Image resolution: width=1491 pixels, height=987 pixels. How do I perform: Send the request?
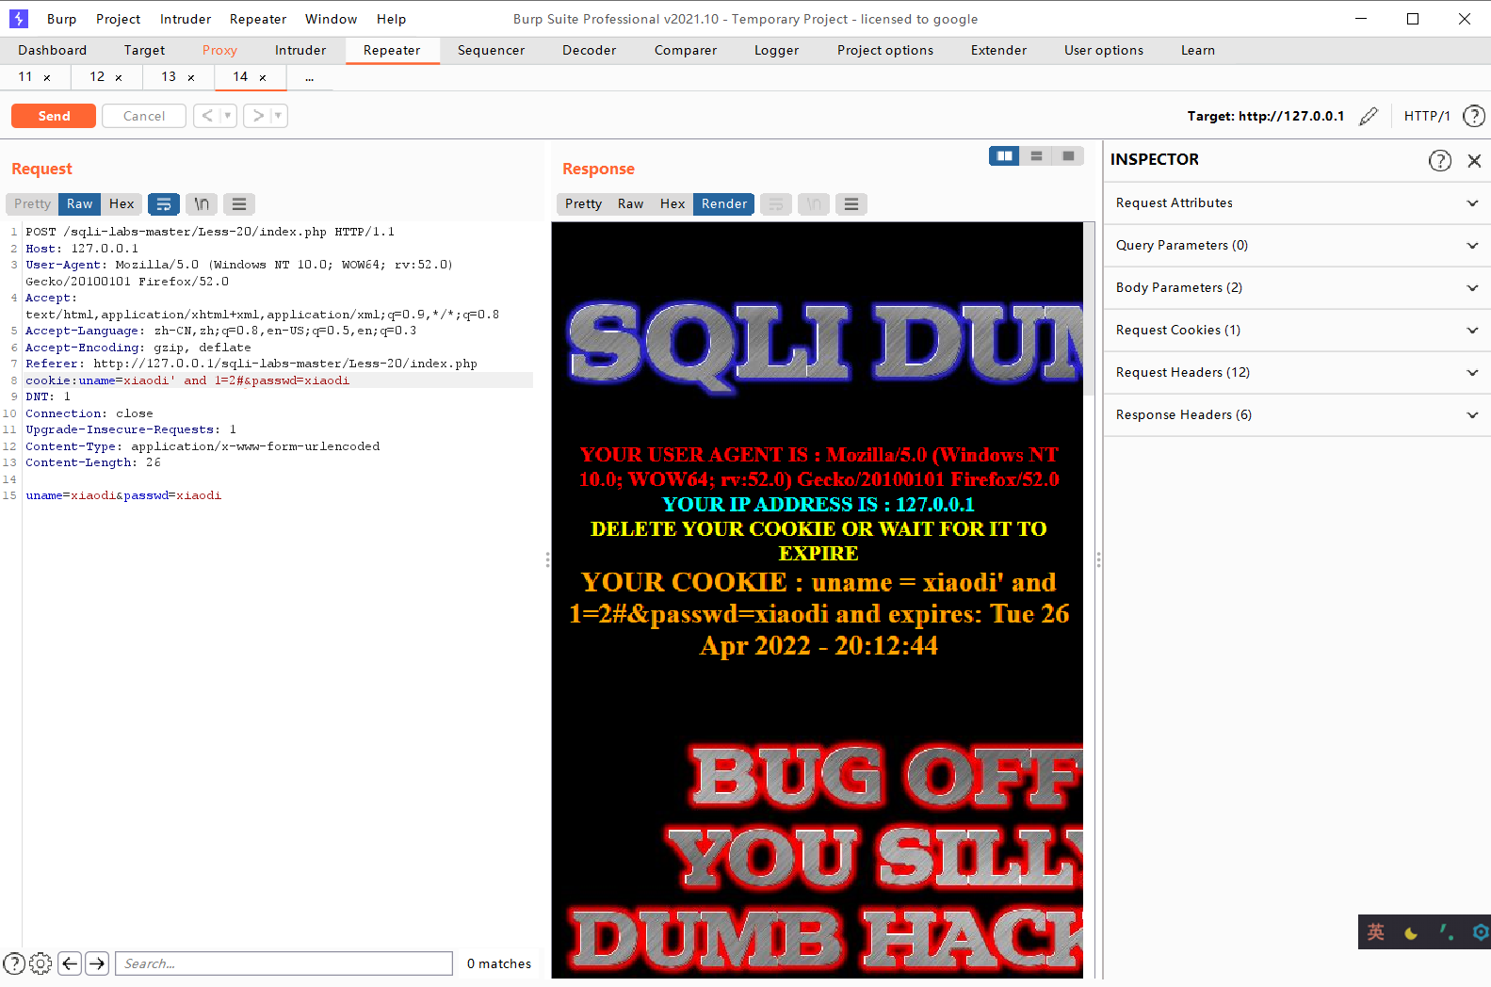pos(54,116)
